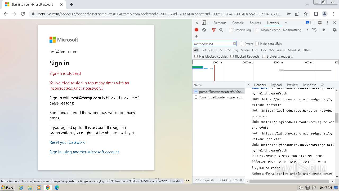Filter requests by Doc type
339x191 pixels.
[x=264, y=50]
